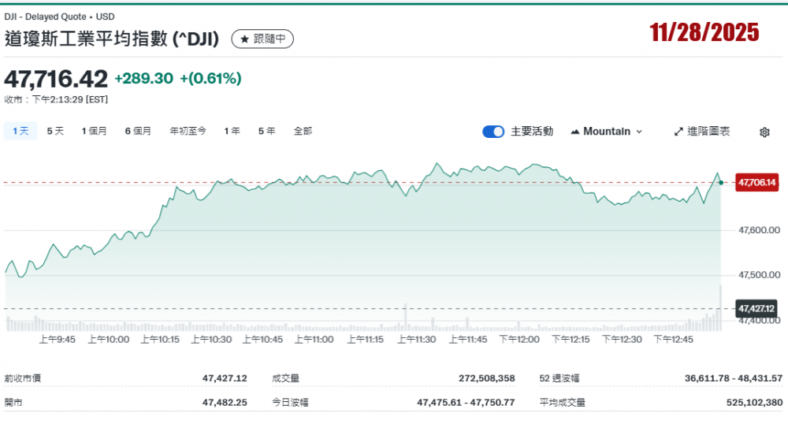
Task: Switch chart to the 1年 range
Action: (x=232, y=131)
